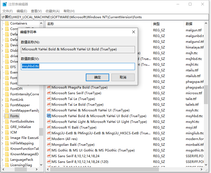Viewport: 211px width, 173px height.
Task: Close the 编辑字符串 dialog
Action: pos(134,32)
